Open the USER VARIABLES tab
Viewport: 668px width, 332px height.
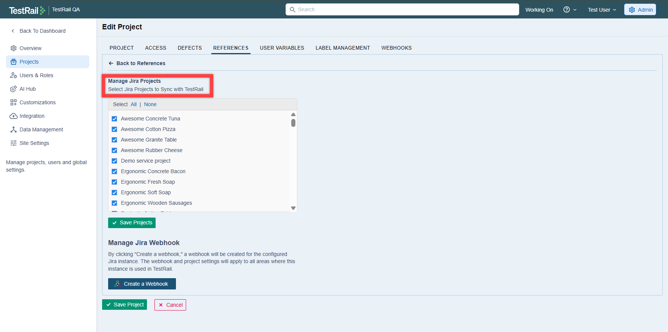point(282,48)
